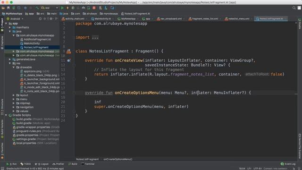Open the Build Variants side tab

point(2,129)
